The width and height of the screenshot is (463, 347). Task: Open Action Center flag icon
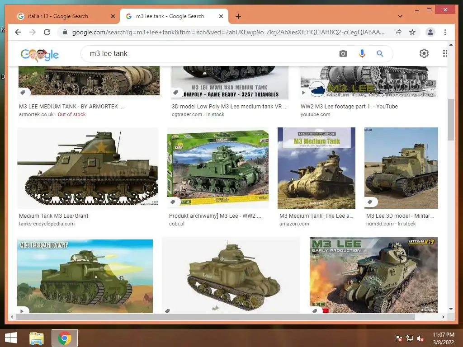pos(398,338)
